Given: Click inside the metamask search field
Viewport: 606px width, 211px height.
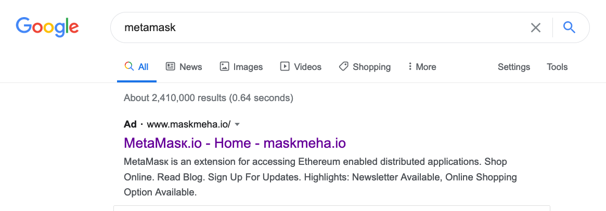Looking at the screenshot, I should coord(312,27).
